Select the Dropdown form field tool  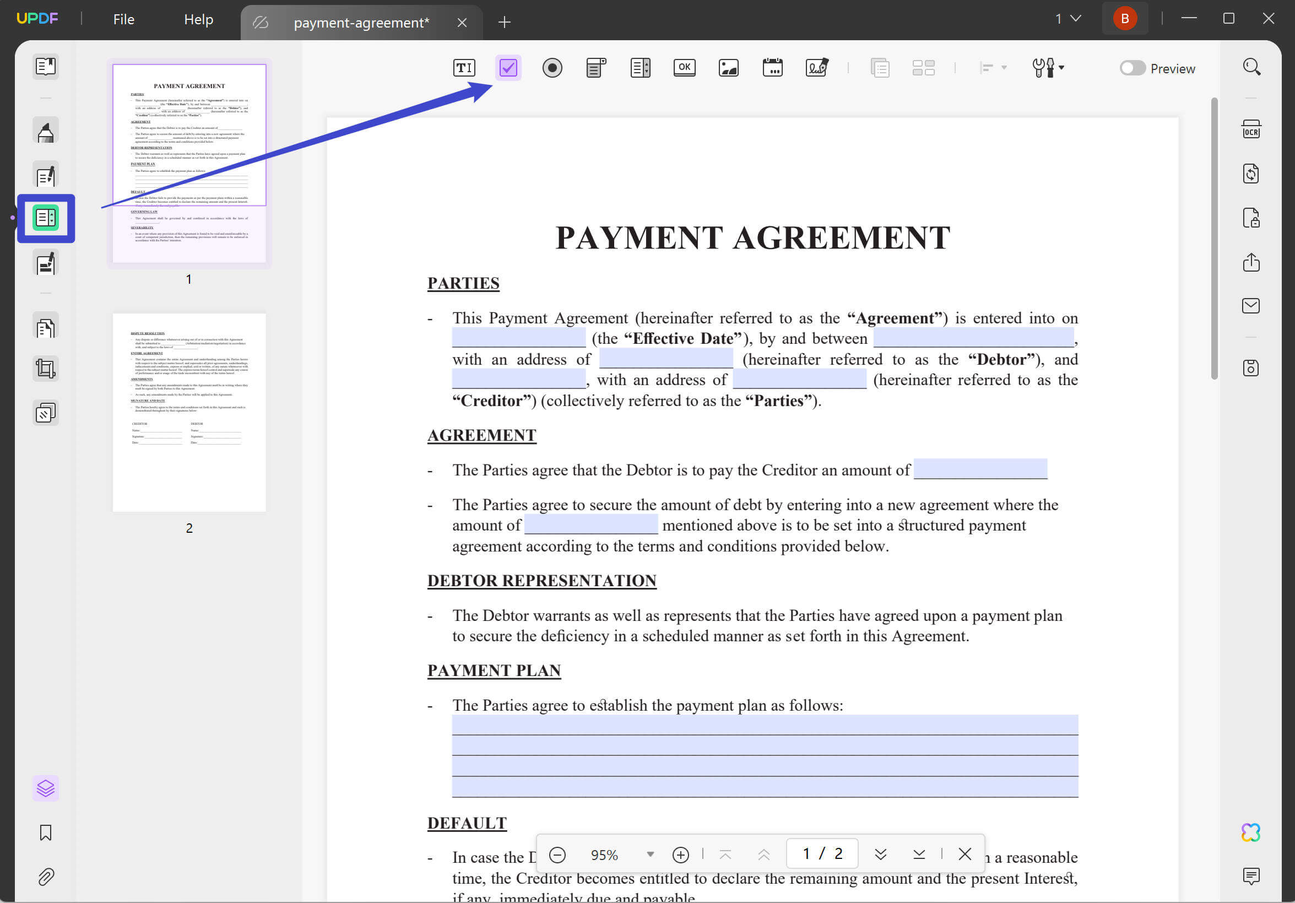tap(595, 68)
